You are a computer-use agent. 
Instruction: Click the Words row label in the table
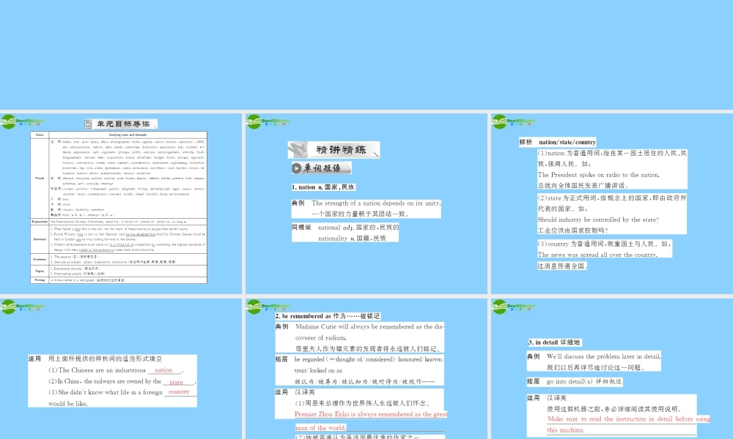click(x=40, y=179)
